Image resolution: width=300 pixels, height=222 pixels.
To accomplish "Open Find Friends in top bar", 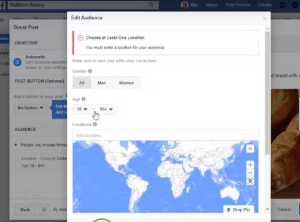I will click(238, 5).
